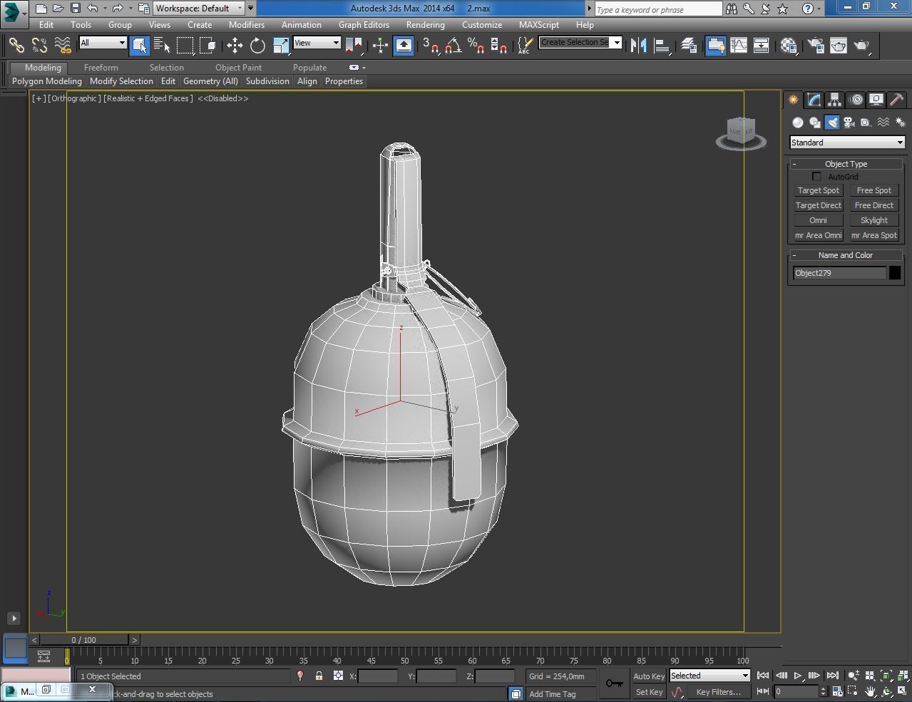Click the Bind to Space Warp icon

coord(63,46)
